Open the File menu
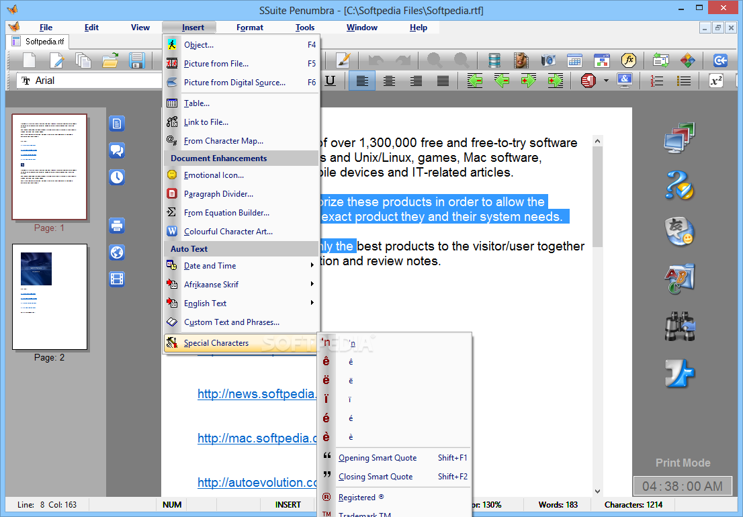The image size is (743, 517). pyautogui.click(x=46, y=28)
